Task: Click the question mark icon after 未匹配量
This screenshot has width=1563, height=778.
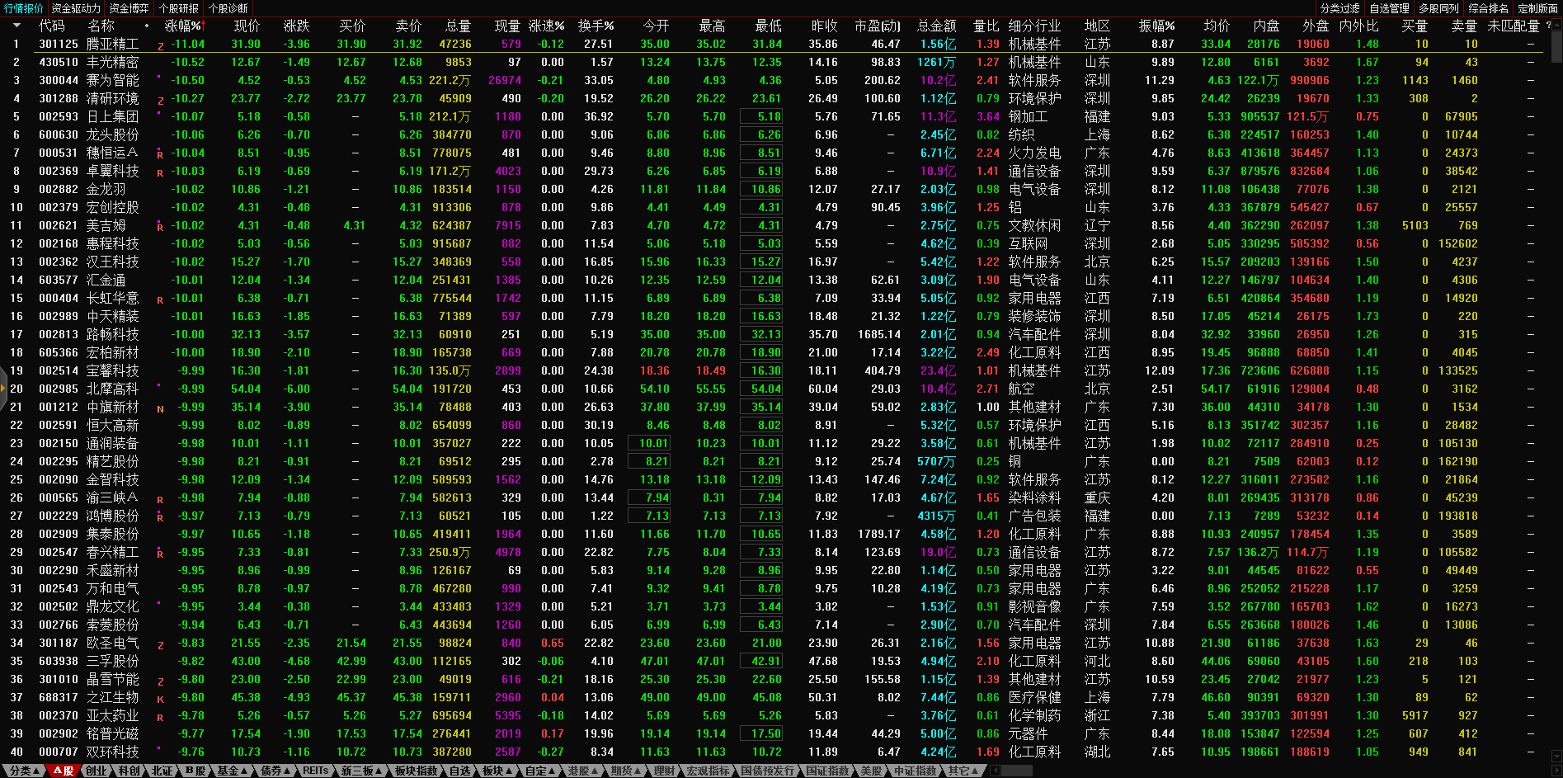Action: click(1547, 26)
